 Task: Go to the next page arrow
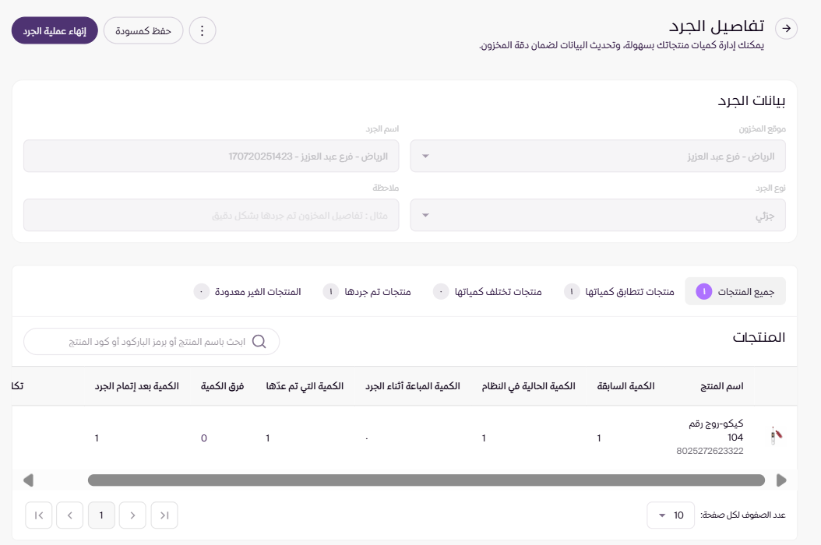click(70, 515)
